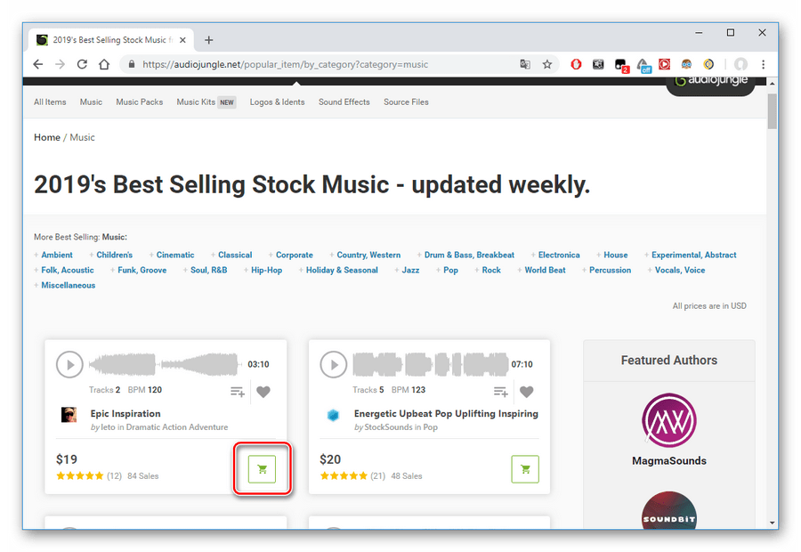Favorite the Epic Inspiration track

[263, 391]
